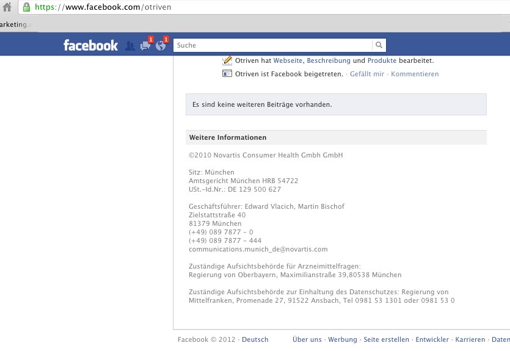Click the green SSL padlock icon
This screenshot has width=510, height=351.
click(26, 7)
